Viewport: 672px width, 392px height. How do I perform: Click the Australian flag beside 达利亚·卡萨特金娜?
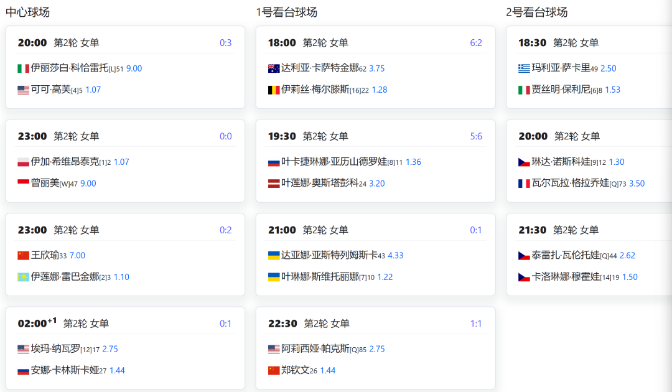pyautogui.click(x=274, y=68)
